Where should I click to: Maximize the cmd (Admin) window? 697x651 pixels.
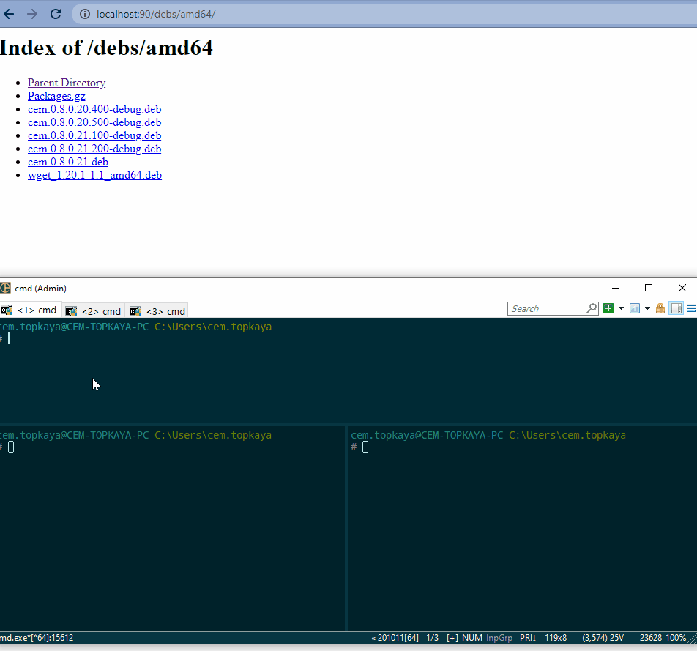click(x=649, y=288)
